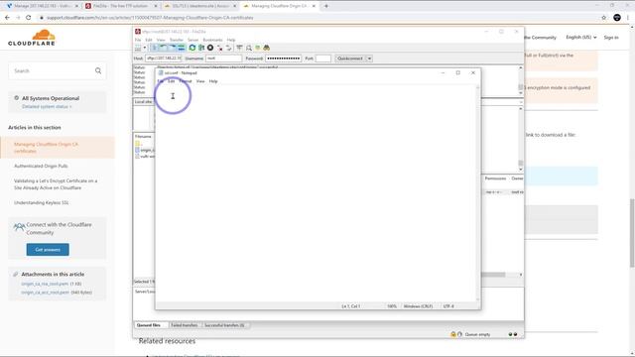Viewport: 635px width, 357px height.
Task: Open browser profile avatar icon
Action: [617, 18]
